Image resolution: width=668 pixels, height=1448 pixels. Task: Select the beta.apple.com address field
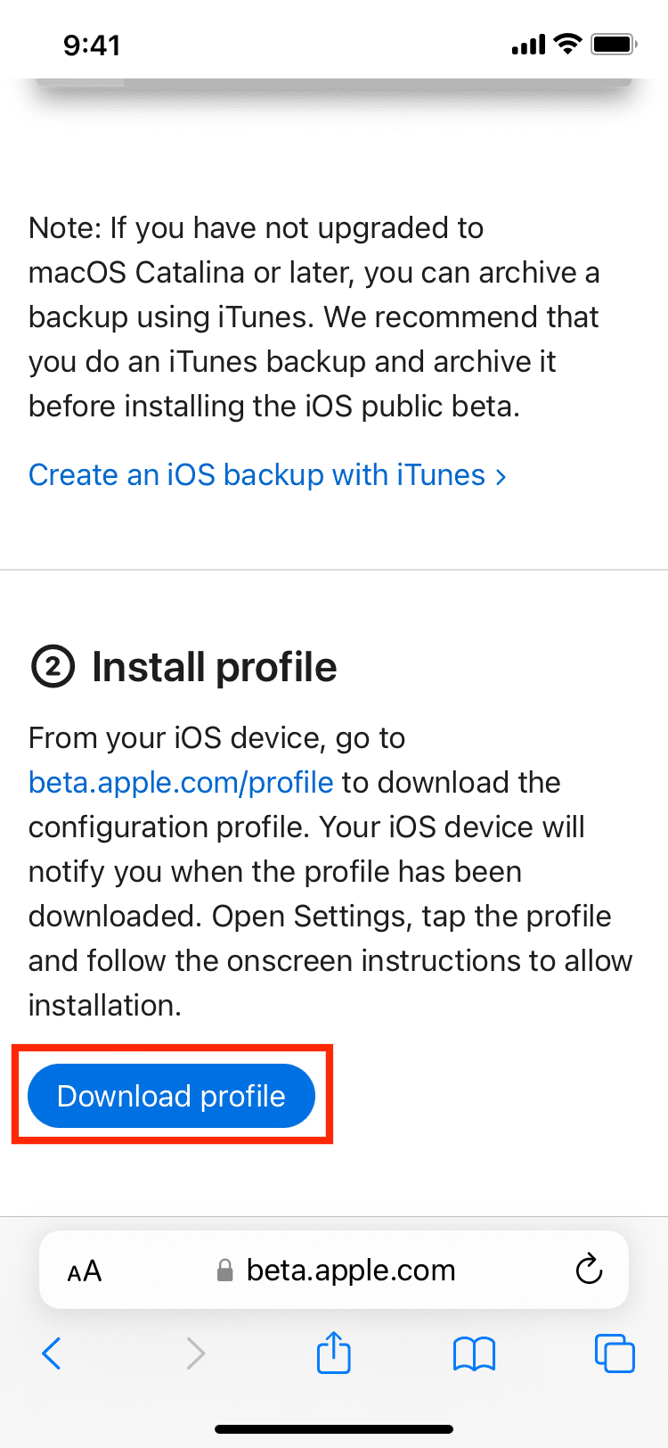[351, 1270]
